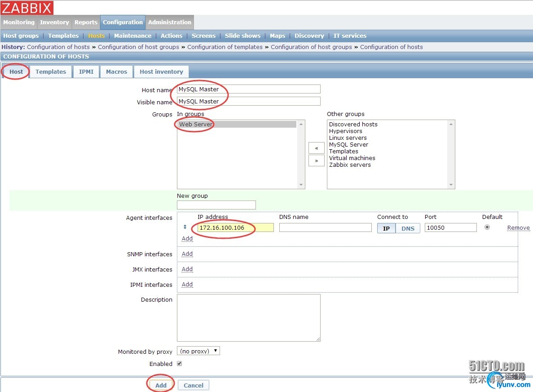Add an IPMI interface
Screen dimensions: 533x392
coord(187,285)
